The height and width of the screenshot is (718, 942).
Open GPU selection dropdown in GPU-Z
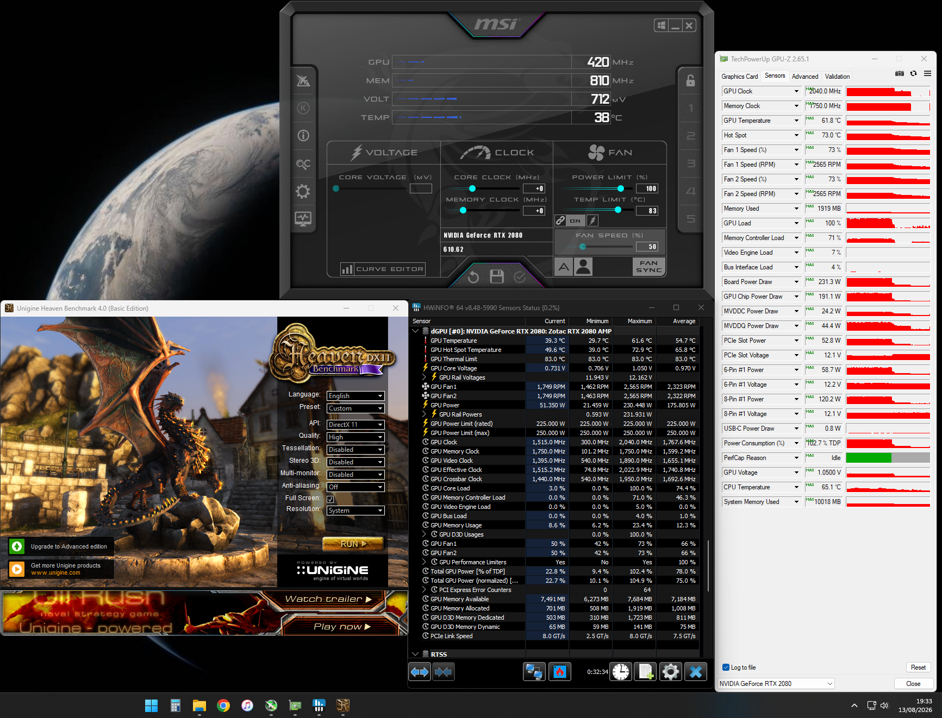(x=776, y=684)
